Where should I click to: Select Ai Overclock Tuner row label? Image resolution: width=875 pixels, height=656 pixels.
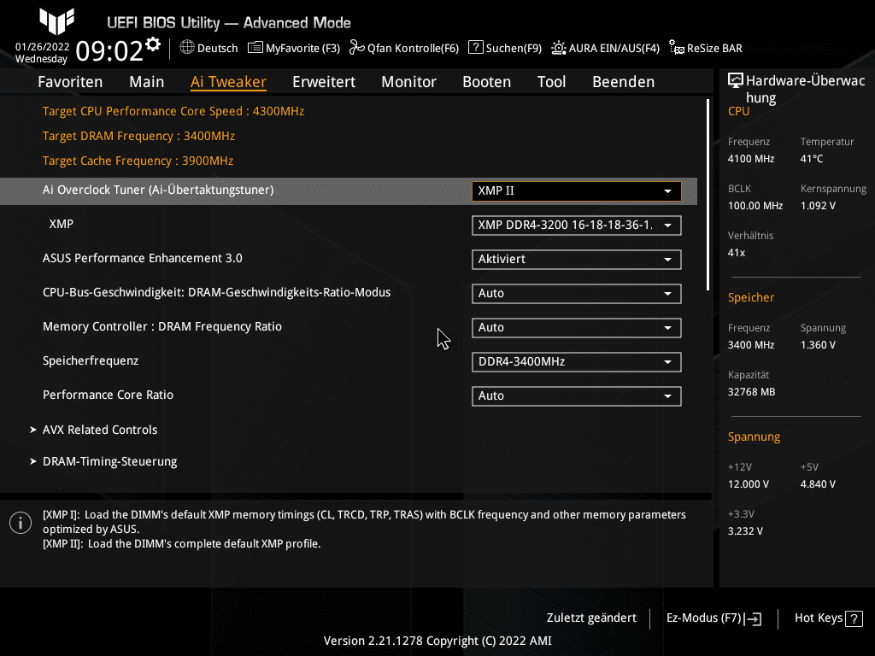pos(158,190)
